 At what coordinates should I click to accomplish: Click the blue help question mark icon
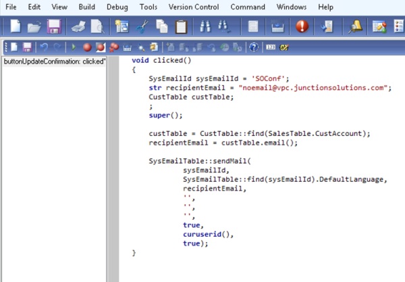tap(253, 47)
